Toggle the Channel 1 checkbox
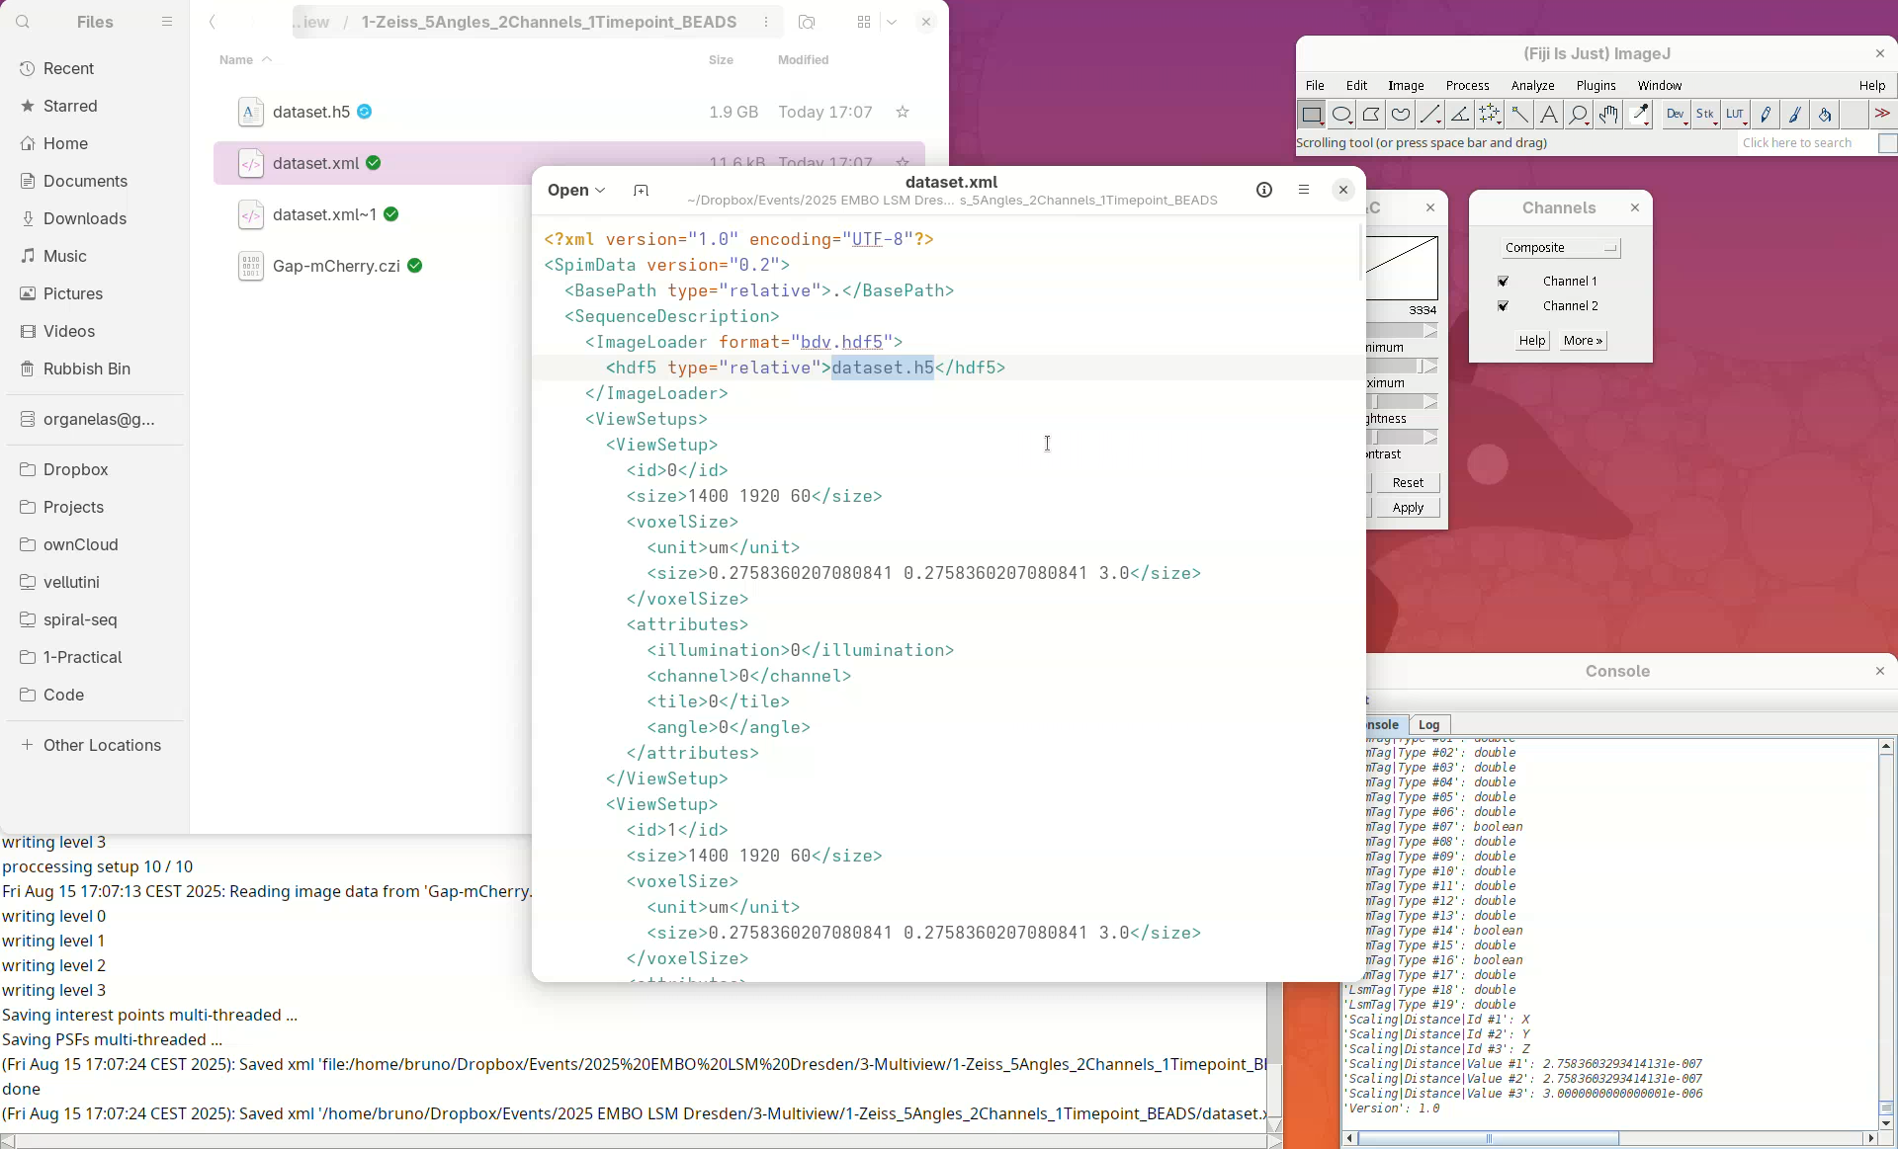The height and width of the screenshot is (1149, 1898). (1504, 282)
